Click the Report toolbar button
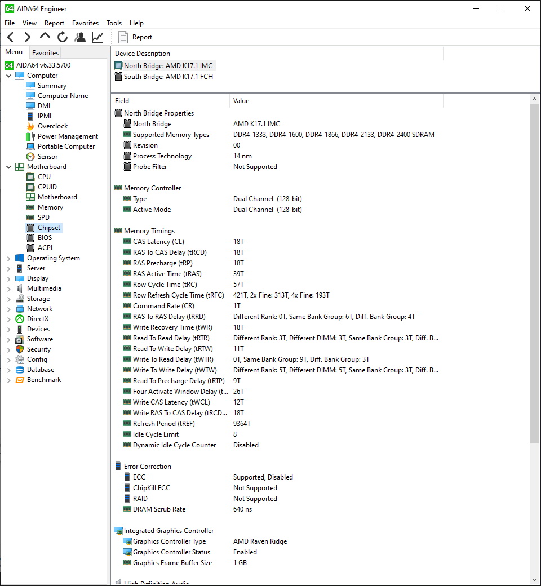541x586 pixels. click(x=135, y=37)
